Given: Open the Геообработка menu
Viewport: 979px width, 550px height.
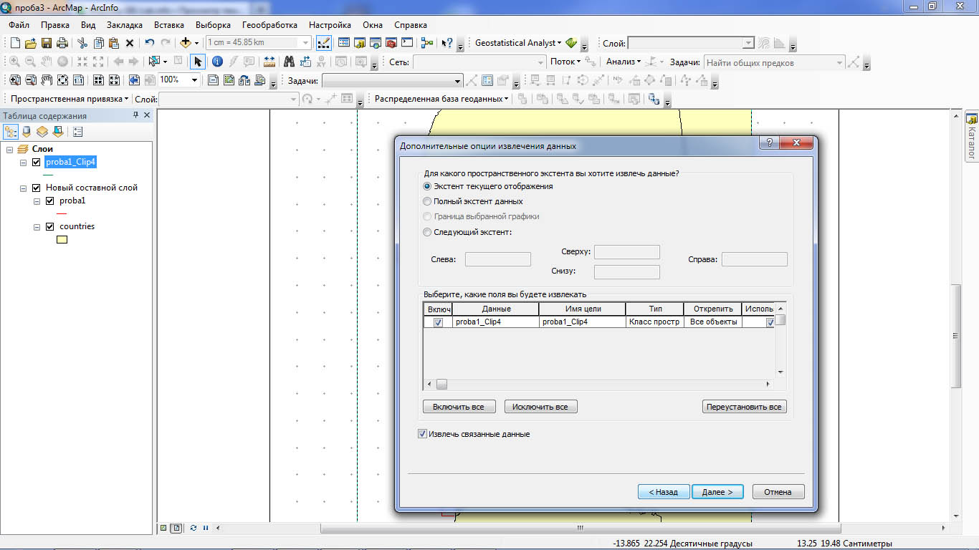Looking at the screenshot, I should (x=269, y=25).
